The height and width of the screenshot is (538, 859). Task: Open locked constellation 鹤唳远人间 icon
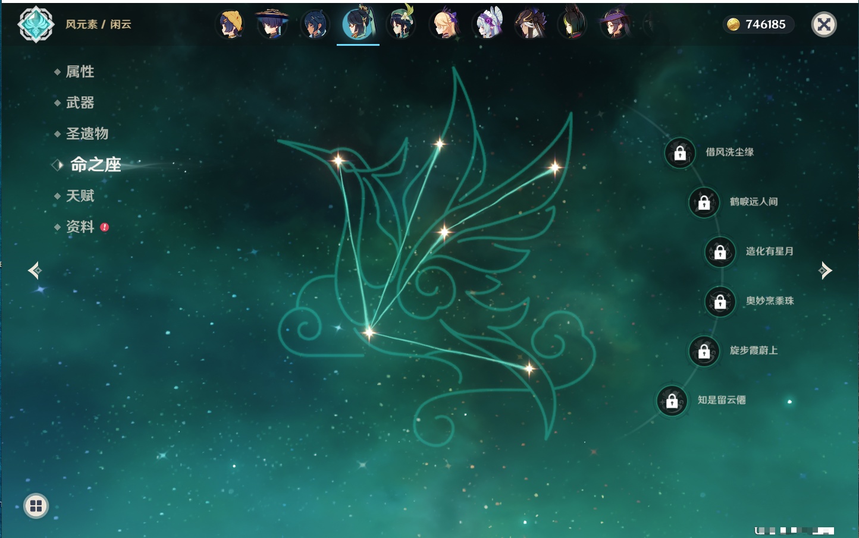[x=704, y=202]
